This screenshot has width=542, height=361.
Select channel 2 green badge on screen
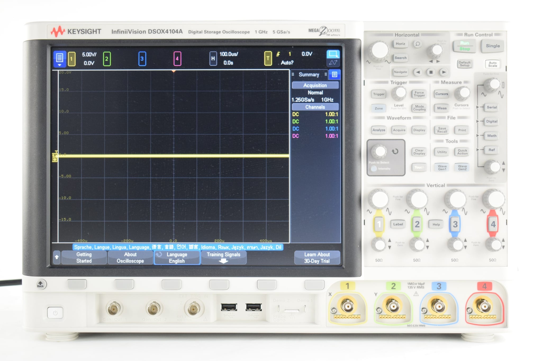coord(107,59)
